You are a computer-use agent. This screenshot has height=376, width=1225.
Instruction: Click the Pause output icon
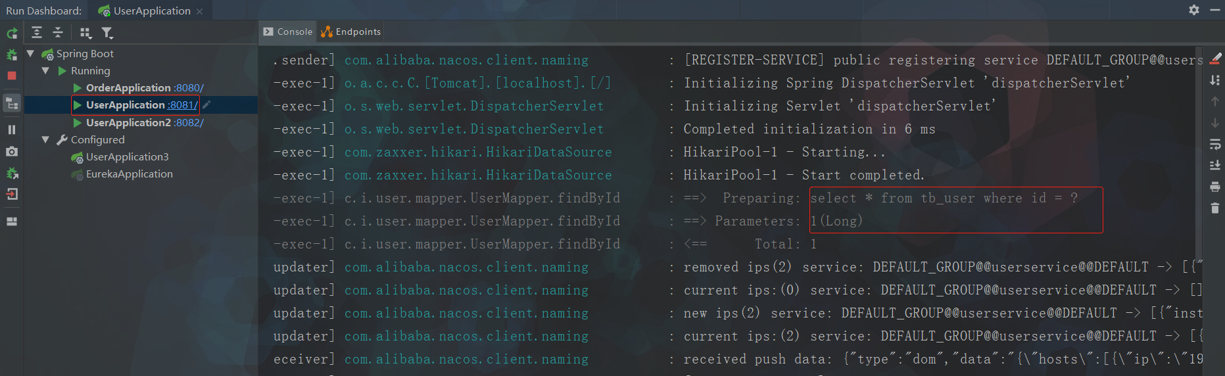point(12,129)
